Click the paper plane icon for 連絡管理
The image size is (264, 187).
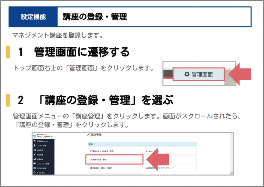tap(35, 150)
